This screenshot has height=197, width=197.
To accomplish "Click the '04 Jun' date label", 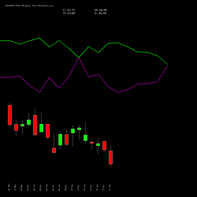I will [x=47, y=188].
